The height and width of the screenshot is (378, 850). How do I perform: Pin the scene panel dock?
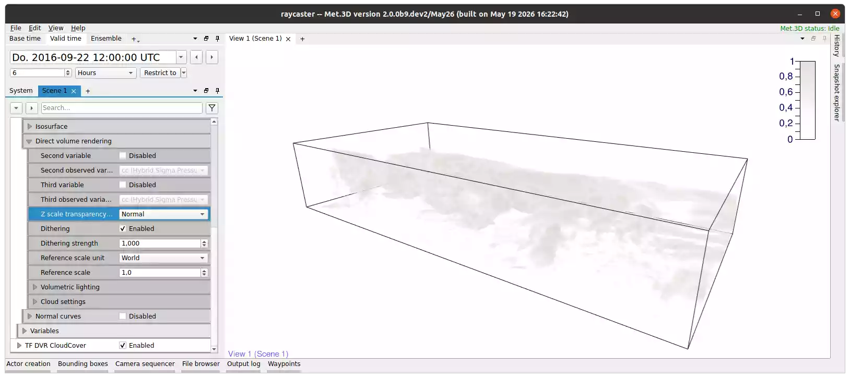pyautogui.click(x=217, y=91)
